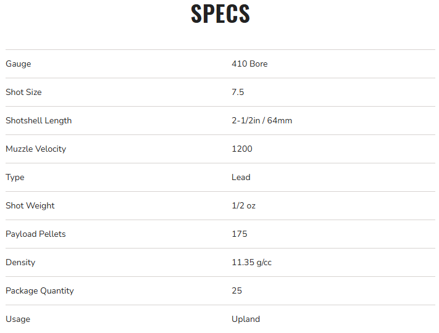Image resolution: width=439 pixels, height=333 pixels.
Task: Select the 1/2 oz value
Action: [243, 206]
